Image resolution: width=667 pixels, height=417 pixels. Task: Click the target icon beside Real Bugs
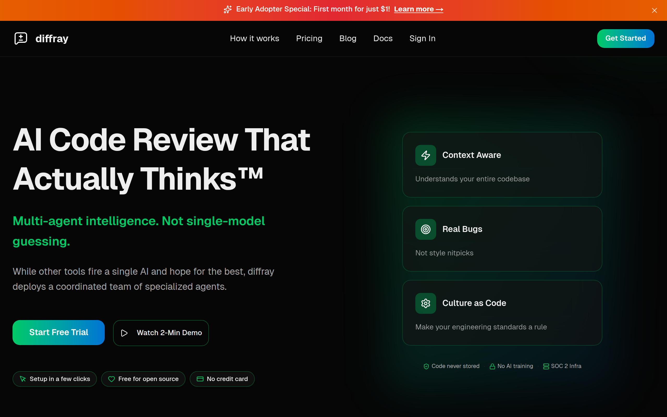click(x=425, y=229)
